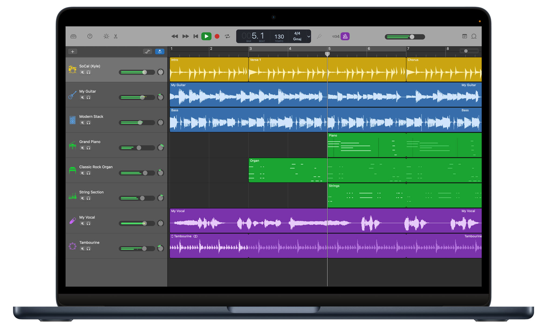Image resolution: width=547 pixels, height=329 pixels.
Task: Adjust the master volume slider
Action: click(x=412, y=37)
